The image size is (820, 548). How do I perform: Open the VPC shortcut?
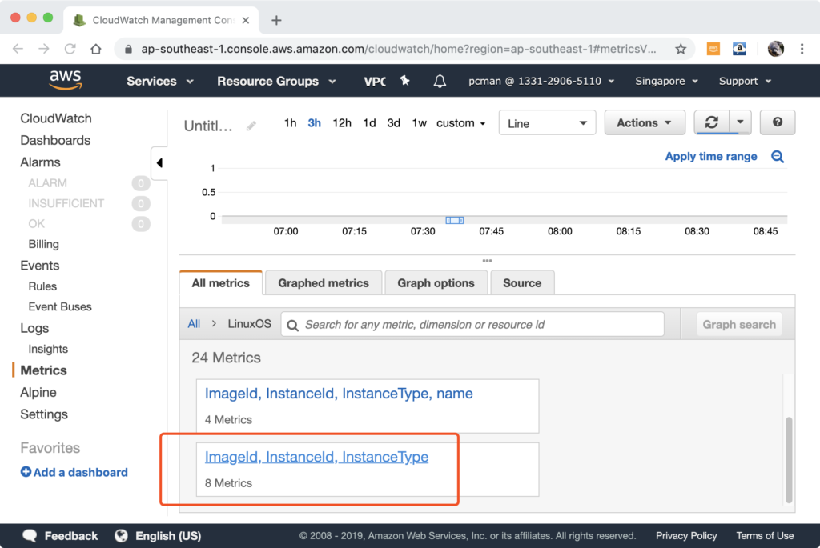[x=375, y=81]
